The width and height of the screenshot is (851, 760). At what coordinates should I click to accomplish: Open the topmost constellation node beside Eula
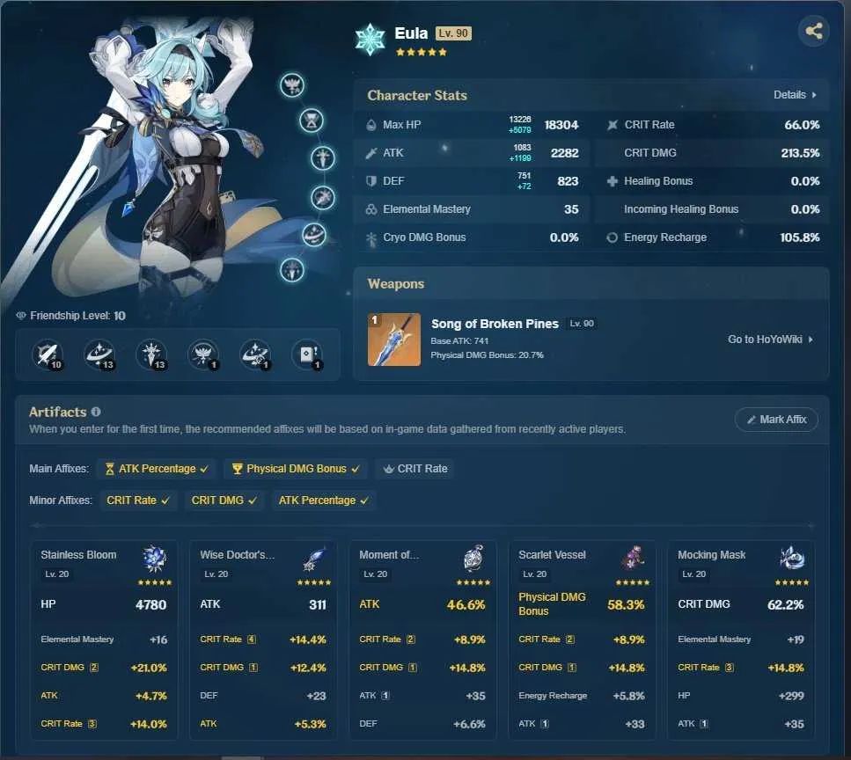tap(292, 85)
